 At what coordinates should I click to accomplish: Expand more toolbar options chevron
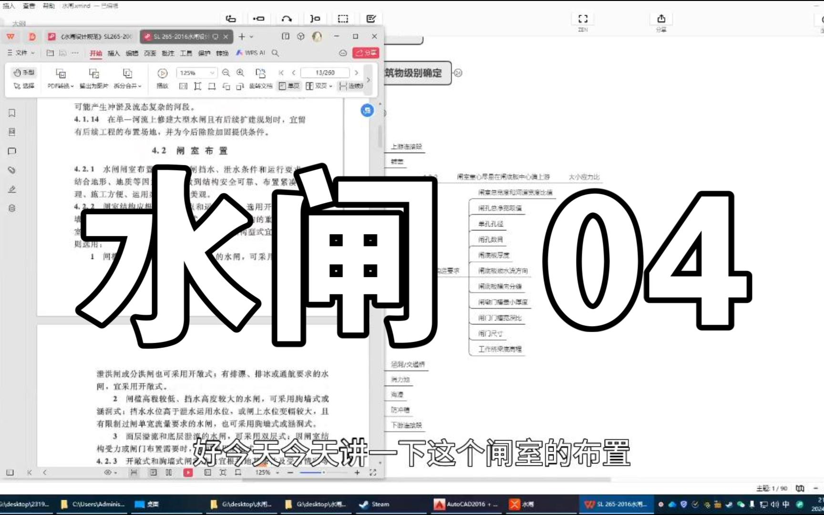pos(368,79)
